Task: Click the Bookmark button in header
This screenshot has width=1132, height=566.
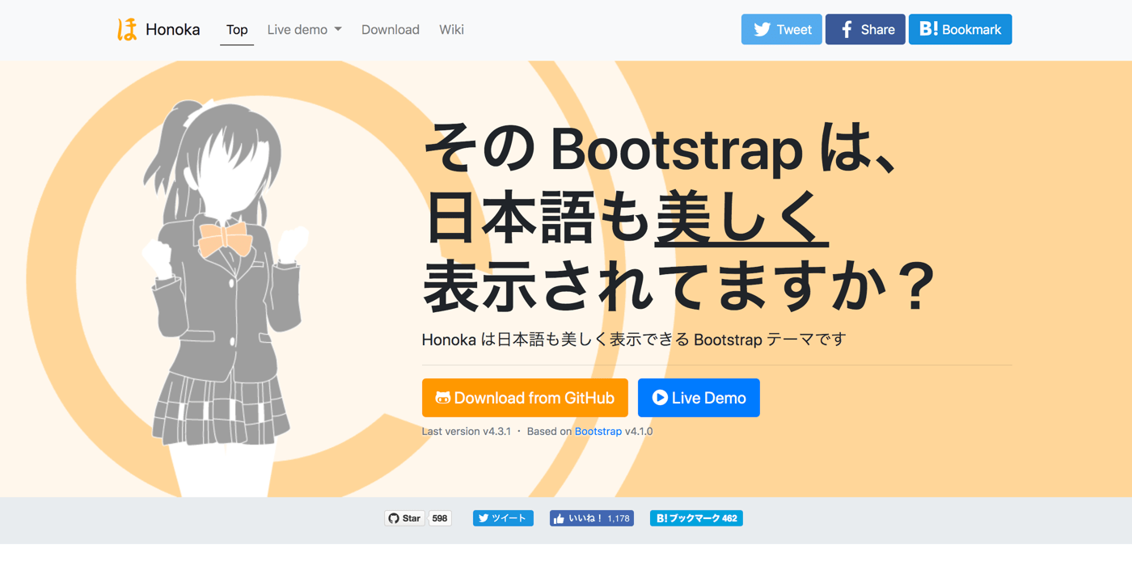Action: (x=960, y=30)
